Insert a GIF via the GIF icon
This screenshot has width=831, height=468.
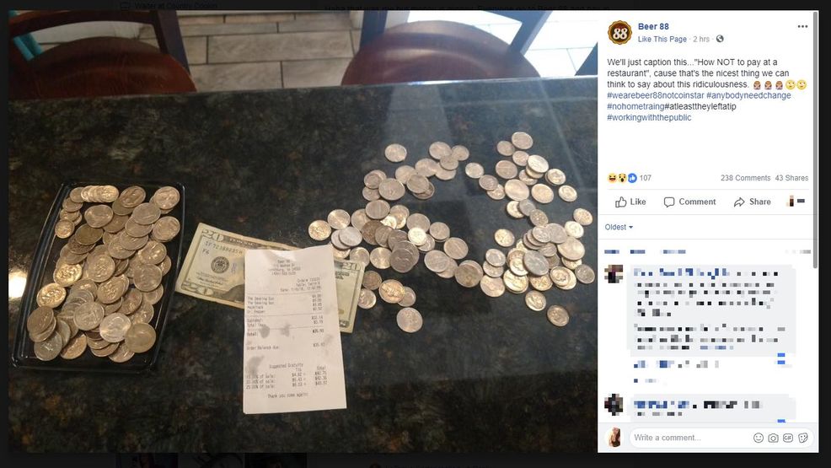point(788,438)
